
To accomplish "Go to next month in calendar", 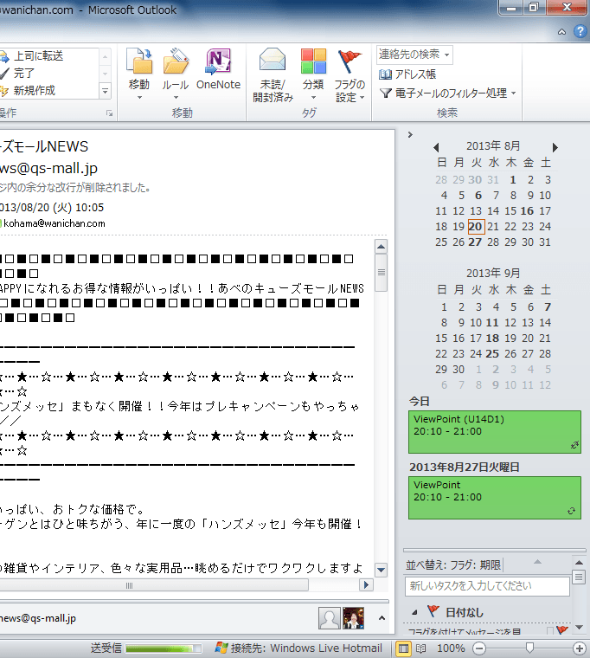I will click(555, 147).
